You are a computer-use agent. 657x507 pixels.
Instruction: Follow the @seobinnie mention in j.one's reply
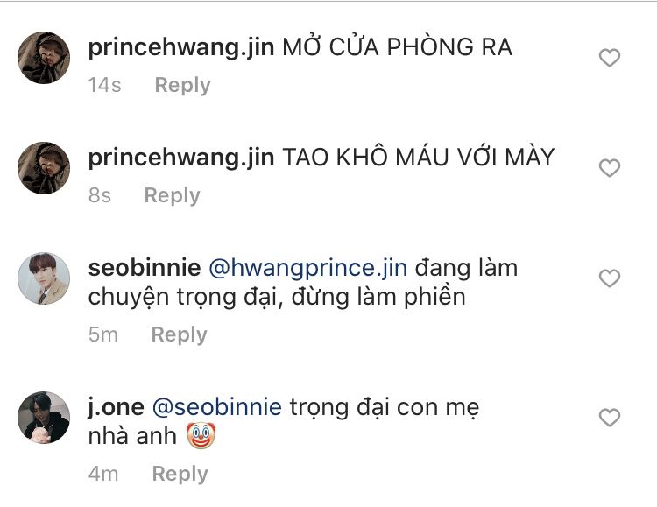click(217, 407)
